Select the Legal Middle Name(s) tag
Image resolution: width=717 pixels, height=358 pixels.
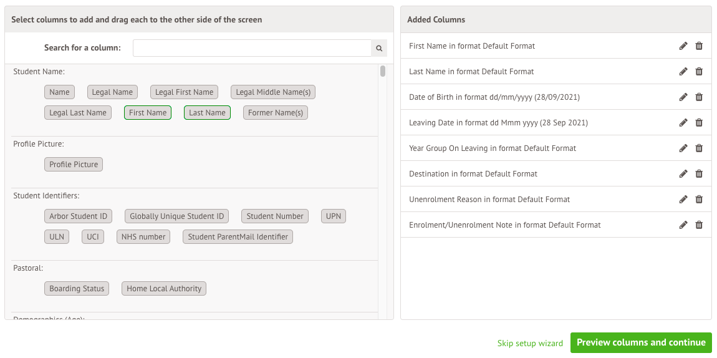click(273, 92)
